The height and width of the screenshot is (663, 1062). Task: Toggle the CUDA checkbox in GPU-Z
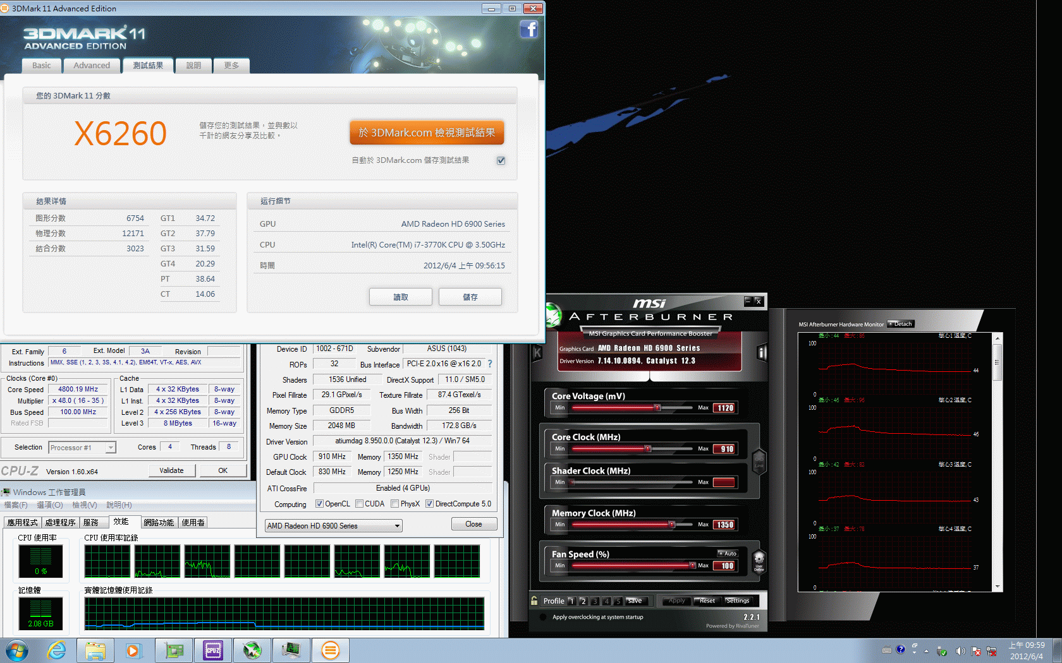[x=359, y=504]
